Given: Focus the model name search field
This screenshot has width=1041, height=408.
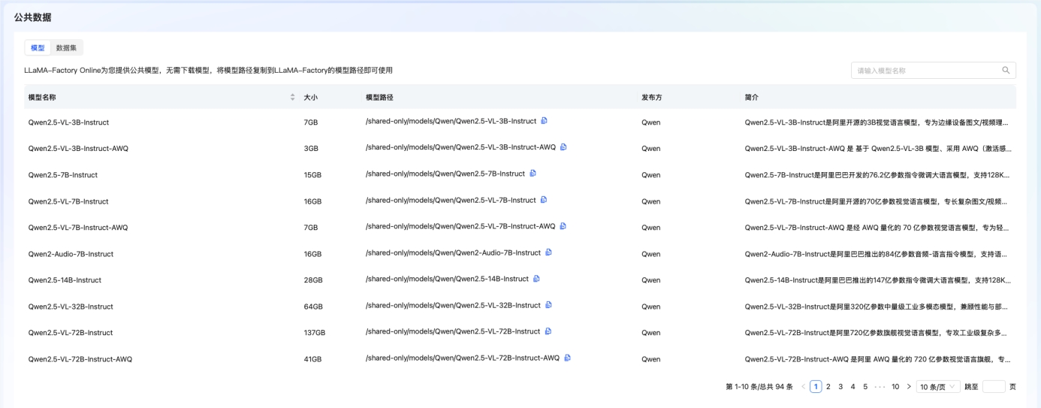Looking at the screenshot, I should [928, 71].
